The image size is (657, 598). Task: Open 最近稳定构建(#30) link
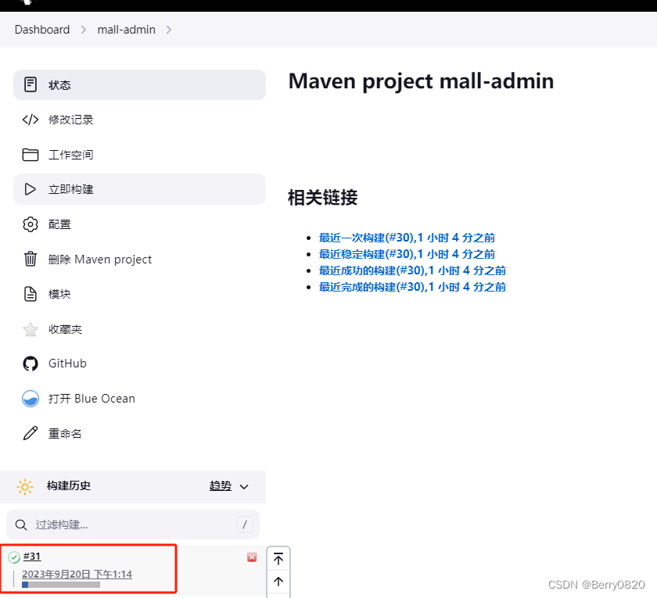coord(407,254)
